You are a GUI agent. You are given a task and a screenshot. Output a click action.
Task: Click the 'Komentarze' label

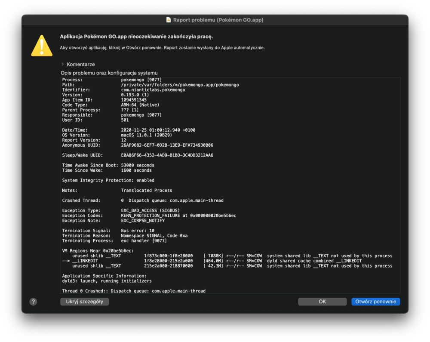pyautogui.click(x=81, y=65)
